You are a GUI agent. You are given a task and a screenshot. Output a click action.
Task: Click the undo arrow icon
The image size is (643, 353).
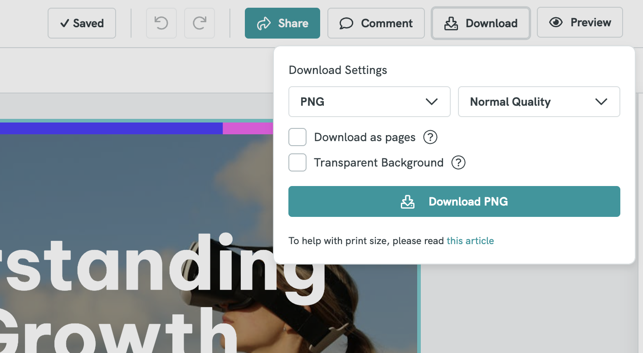pos(161,23)
